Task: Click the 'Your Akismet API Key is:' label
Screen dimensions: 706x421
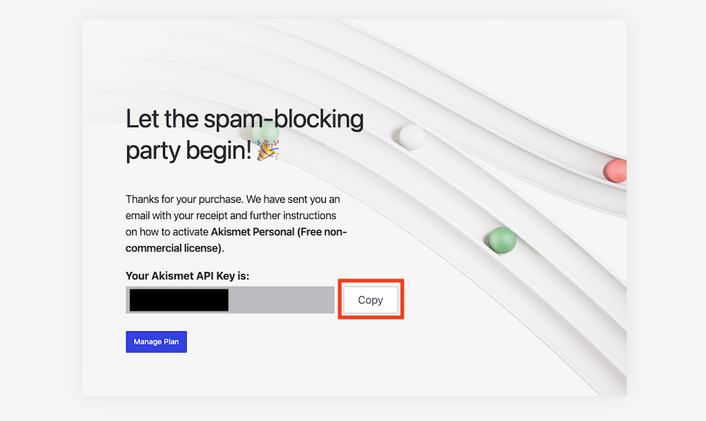Action: coord(188,276)
